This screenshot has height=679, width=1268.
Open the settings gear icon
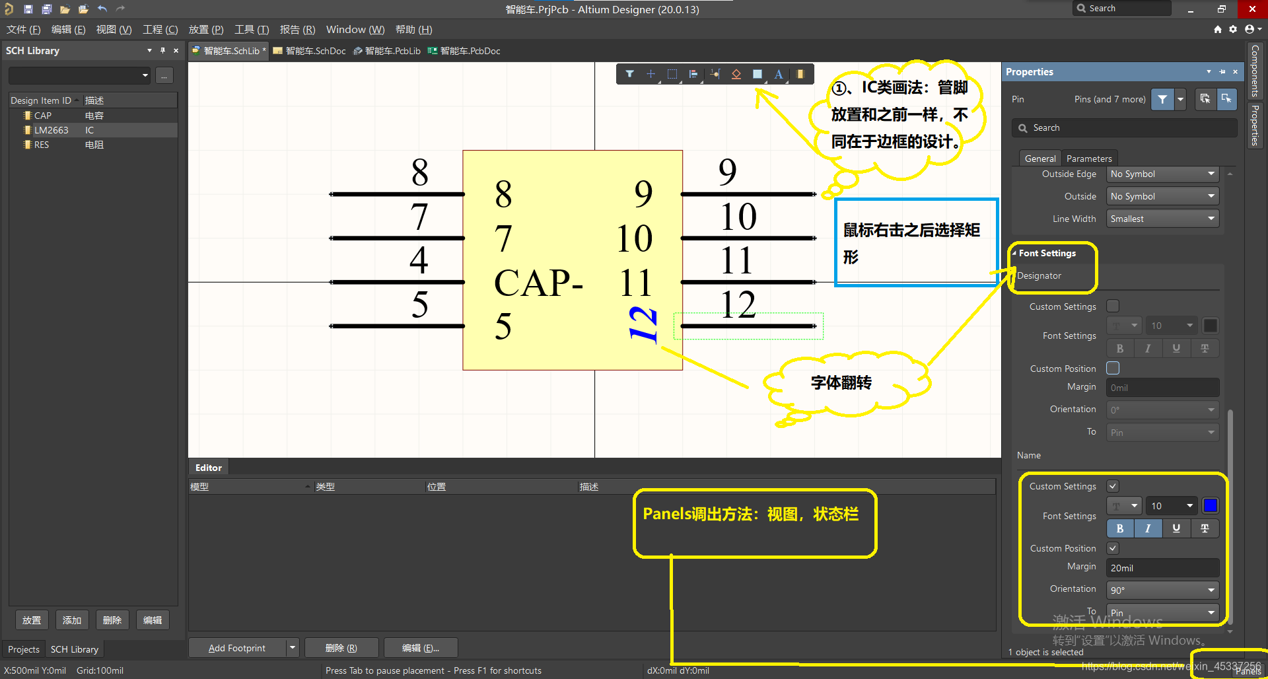1233,29
